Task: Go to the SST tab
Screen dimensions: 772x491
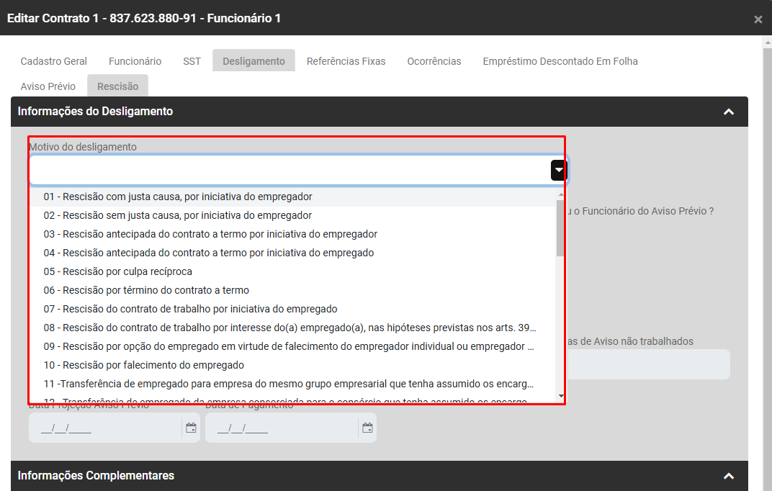Action: tap(192, 61)
